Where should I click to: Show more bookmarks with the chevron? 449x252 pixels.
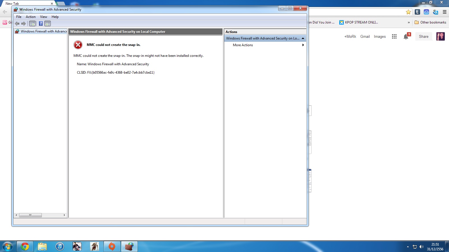tap(409, 22)
